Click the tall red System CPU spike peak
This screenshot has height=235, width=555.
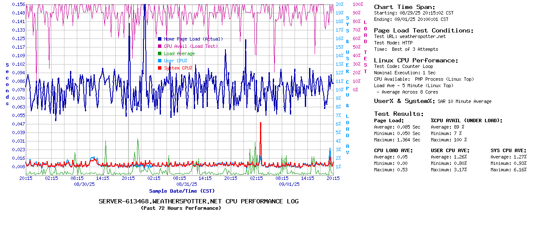coord(260,123)
